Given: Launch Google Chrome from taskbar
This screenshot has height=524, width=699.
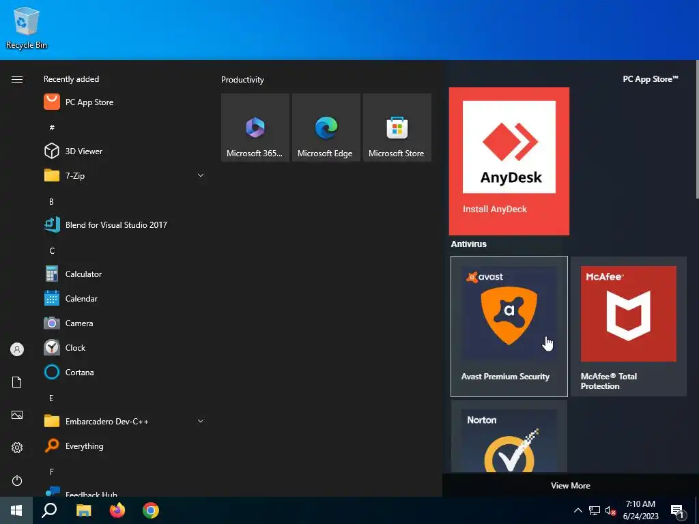Looking at the screenshot, I should click(x=151, y=510).
